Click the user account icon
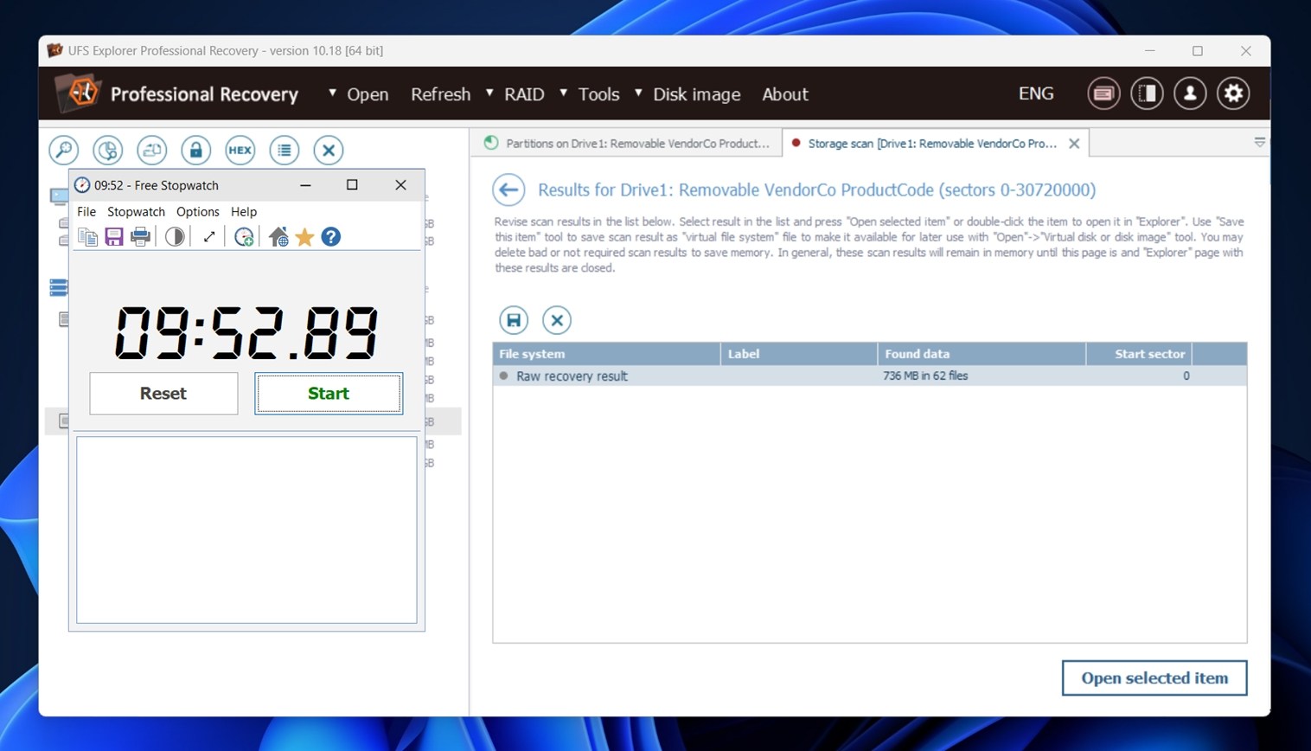 (1190, 93)
